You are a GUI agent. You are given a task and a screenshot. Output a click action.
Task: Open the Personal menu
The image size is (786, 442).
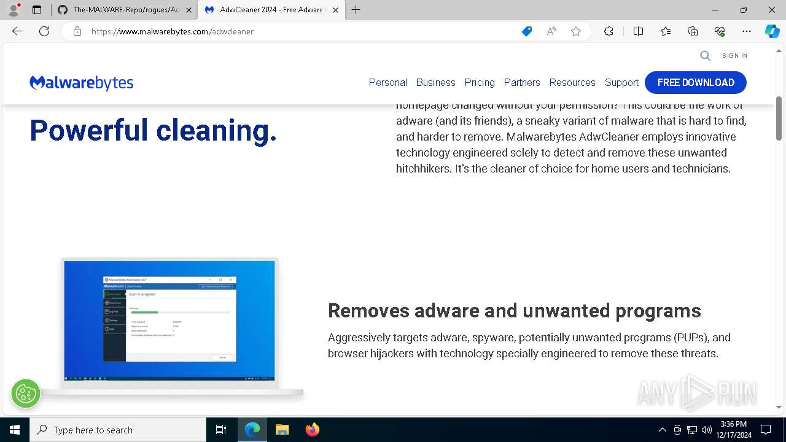pos(387,82)
